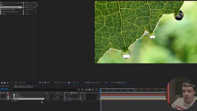Open the composition flowchart icon in viewer footer
Screen dimensions: 197x111
[120, 83]
